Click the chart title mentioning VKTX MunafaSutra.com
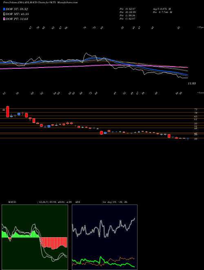This screenshot has width=204, height=270. [x=40, y=2]
